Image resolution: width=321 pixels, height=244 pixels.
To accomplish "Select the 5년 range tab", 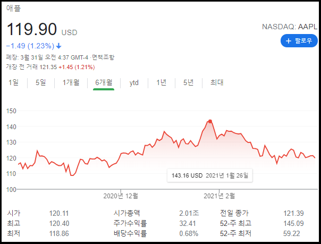I will (x=188, y=82).
